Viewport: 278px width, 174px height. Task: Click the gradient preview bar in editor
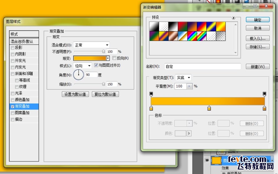click(208, 101)
